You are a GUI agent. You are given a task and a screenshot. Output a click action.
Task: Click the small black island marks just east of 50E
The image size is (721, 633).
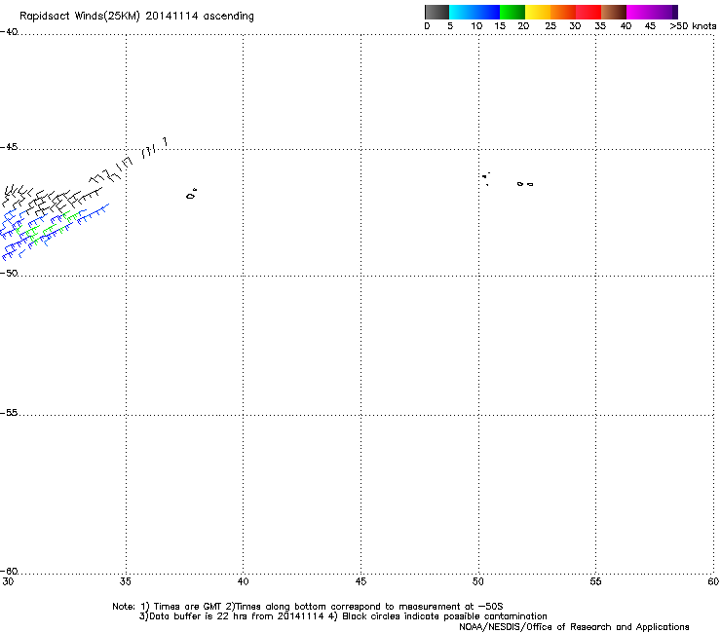[486, 178]
